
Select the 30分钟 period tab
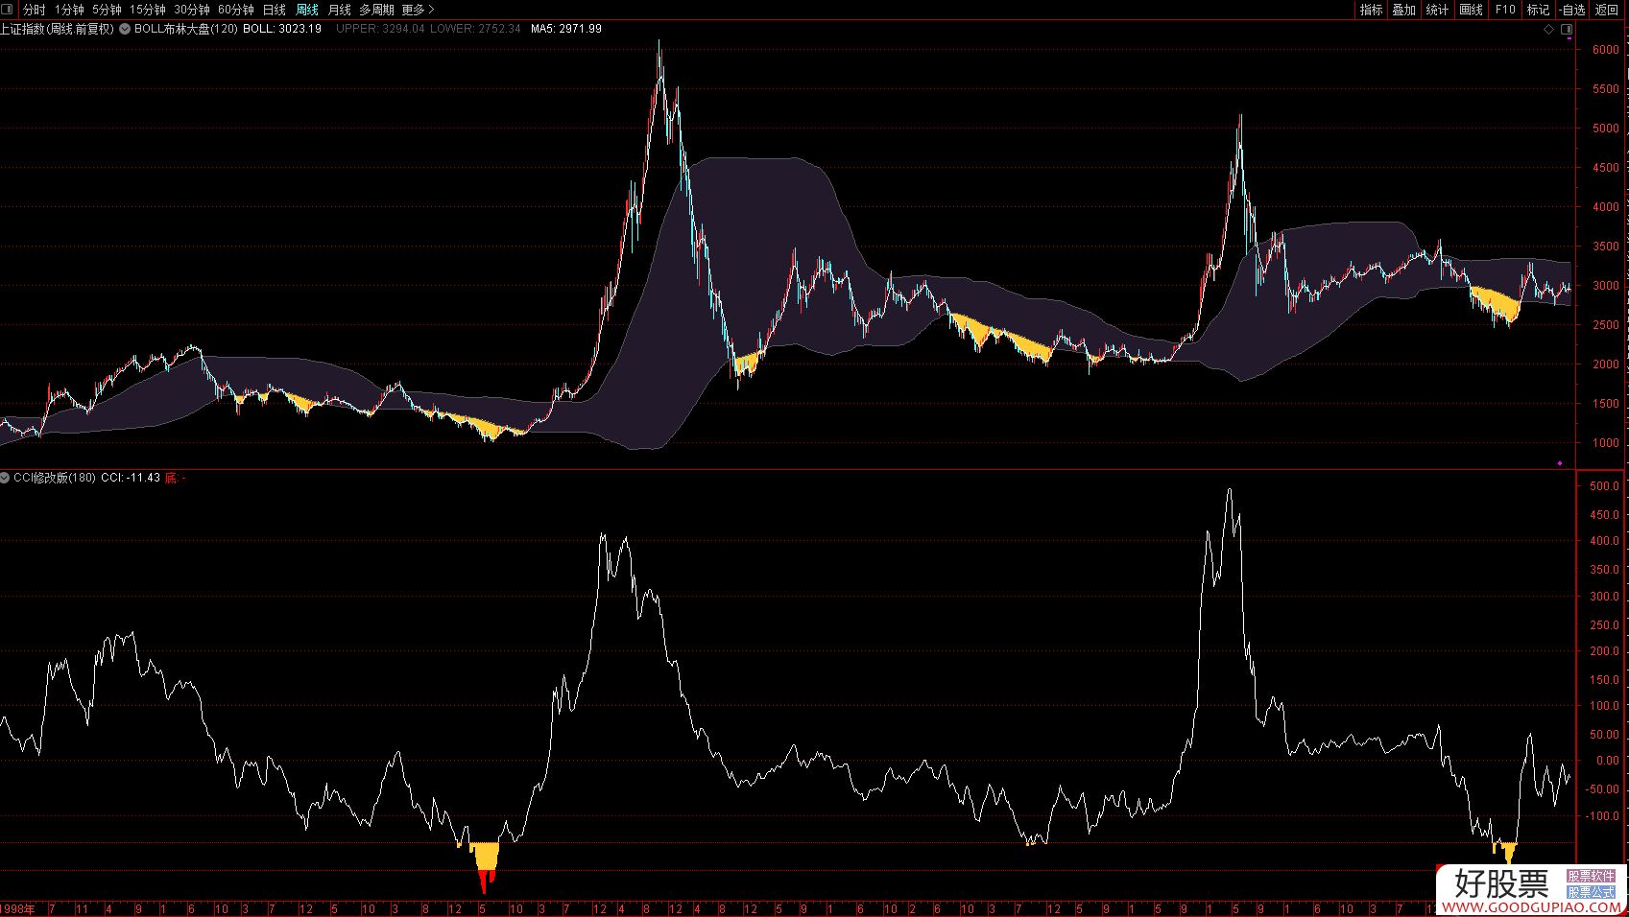(x=191, y=10)
